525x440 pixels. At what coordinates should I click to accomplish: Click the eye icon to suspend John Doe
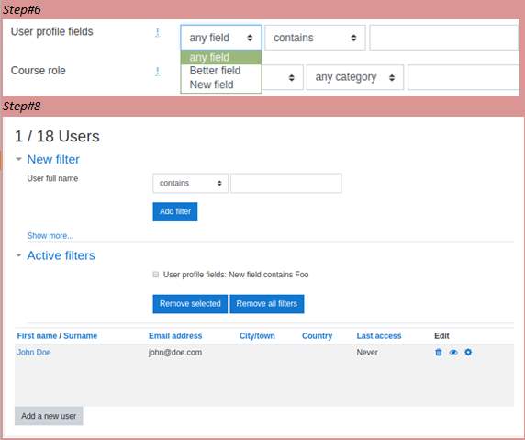pyautogui.click(x=453, y=352)
